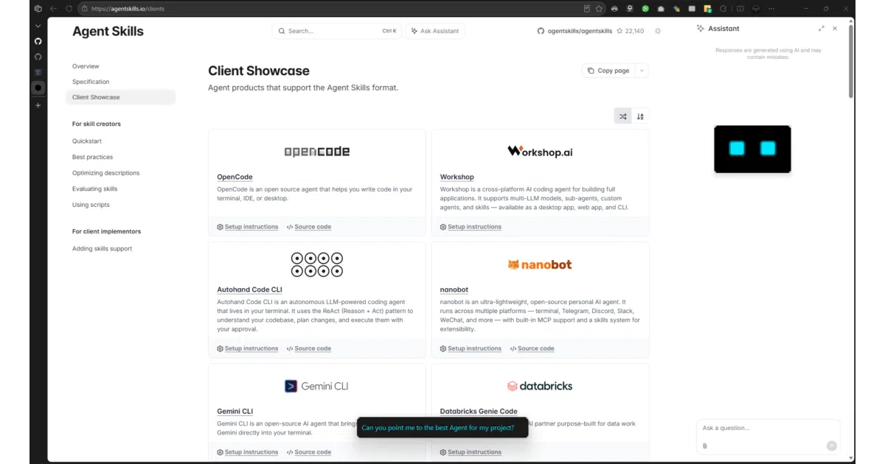Expand the Assistant panel to full size
Image resolution: width=885 pixels, height=464 pixels.
pyautogui.click(x=822, y=29)
